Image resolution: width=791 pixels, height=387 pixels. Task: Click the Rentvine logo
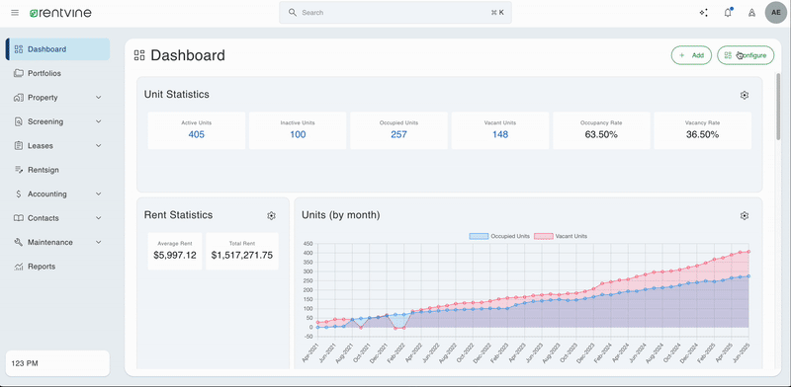(x=60, y=13)
